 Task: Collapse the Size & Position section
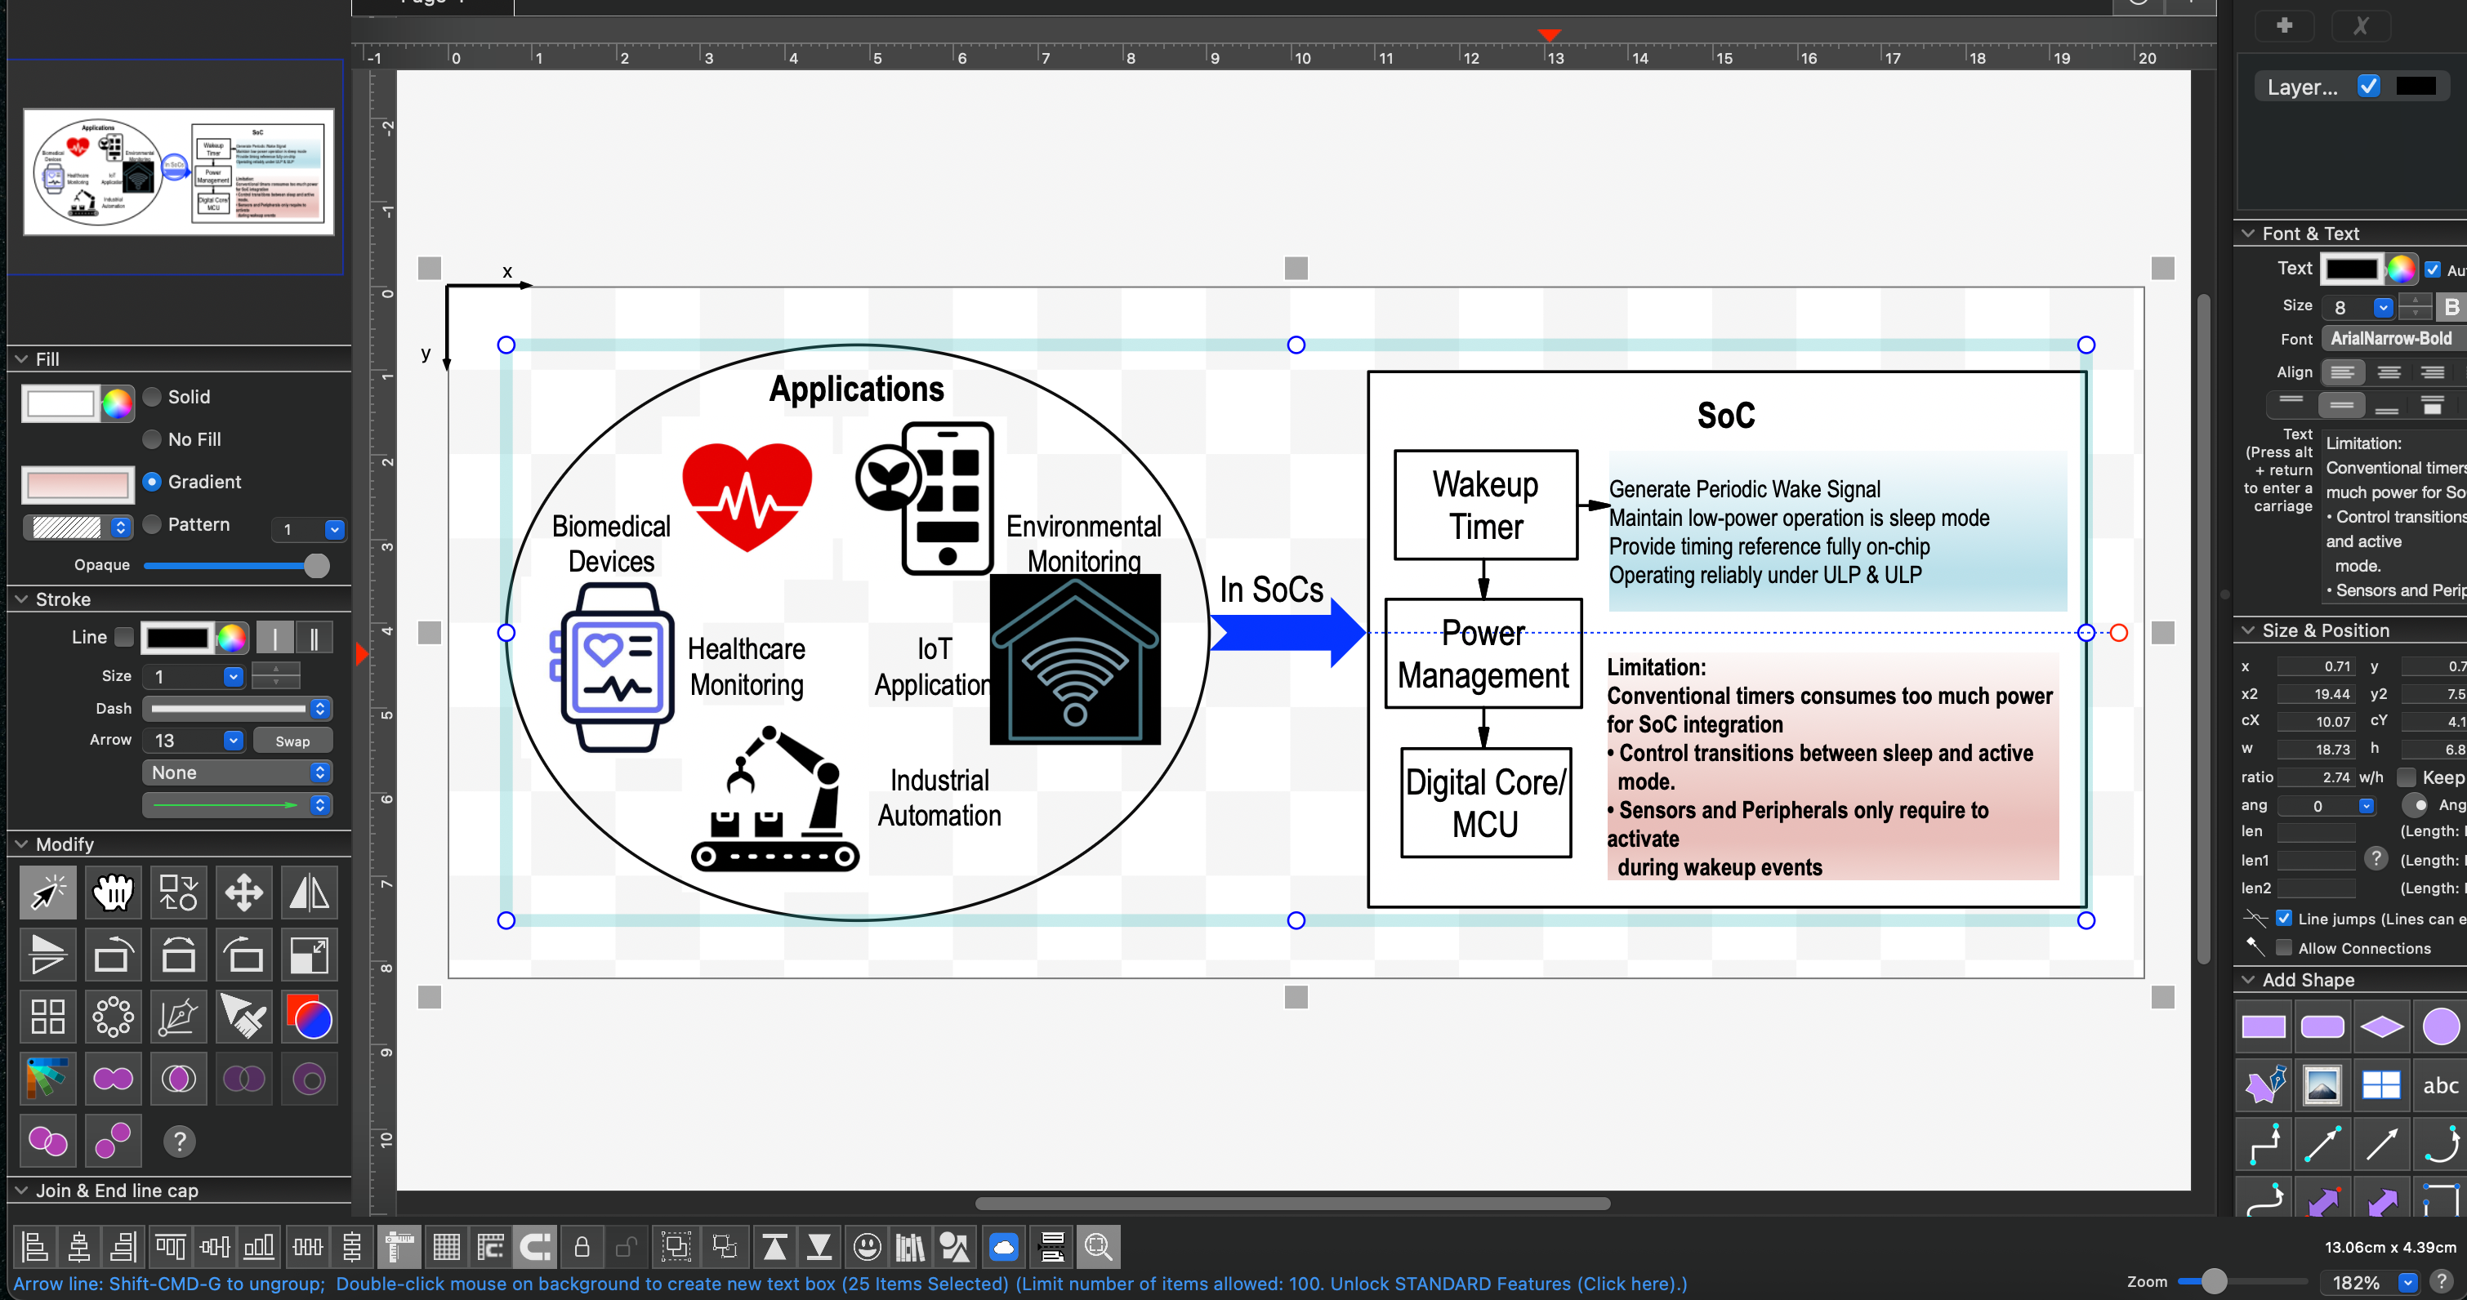[2248, 630]
